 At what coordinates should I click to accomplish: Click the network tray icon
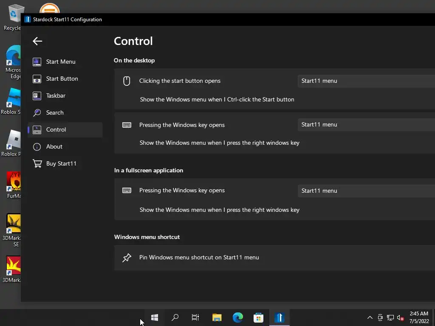click(x=390, y=318)
